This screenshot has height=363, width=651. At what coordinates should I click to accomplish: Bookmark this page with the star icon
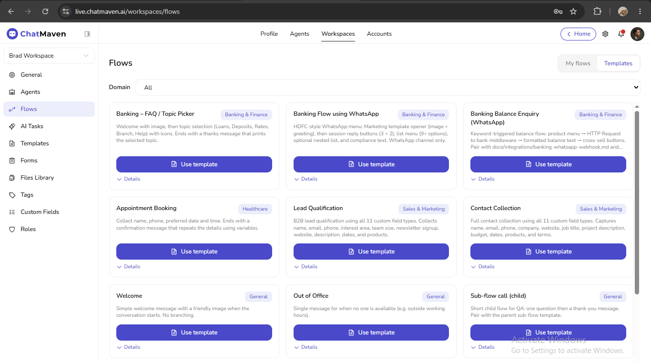(573, 11)
